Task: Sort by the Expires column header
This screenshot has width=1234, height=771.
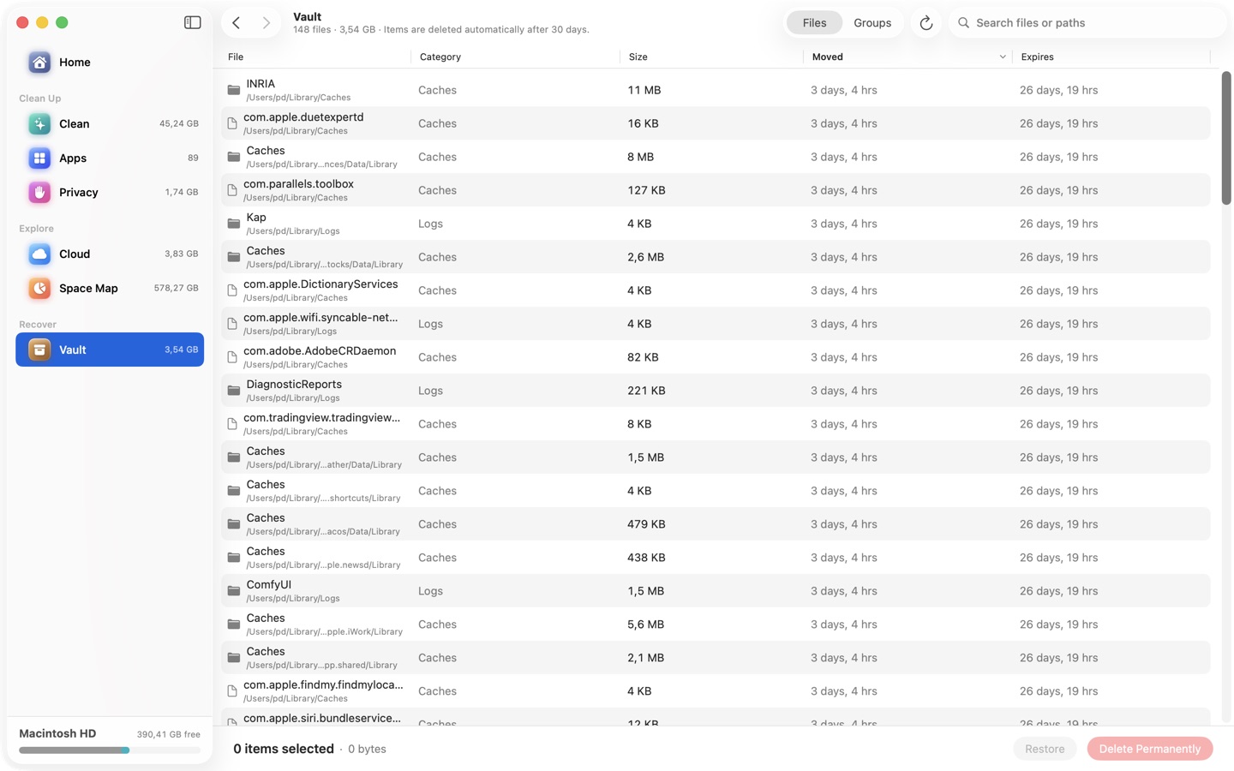Action: (1111, 57)
